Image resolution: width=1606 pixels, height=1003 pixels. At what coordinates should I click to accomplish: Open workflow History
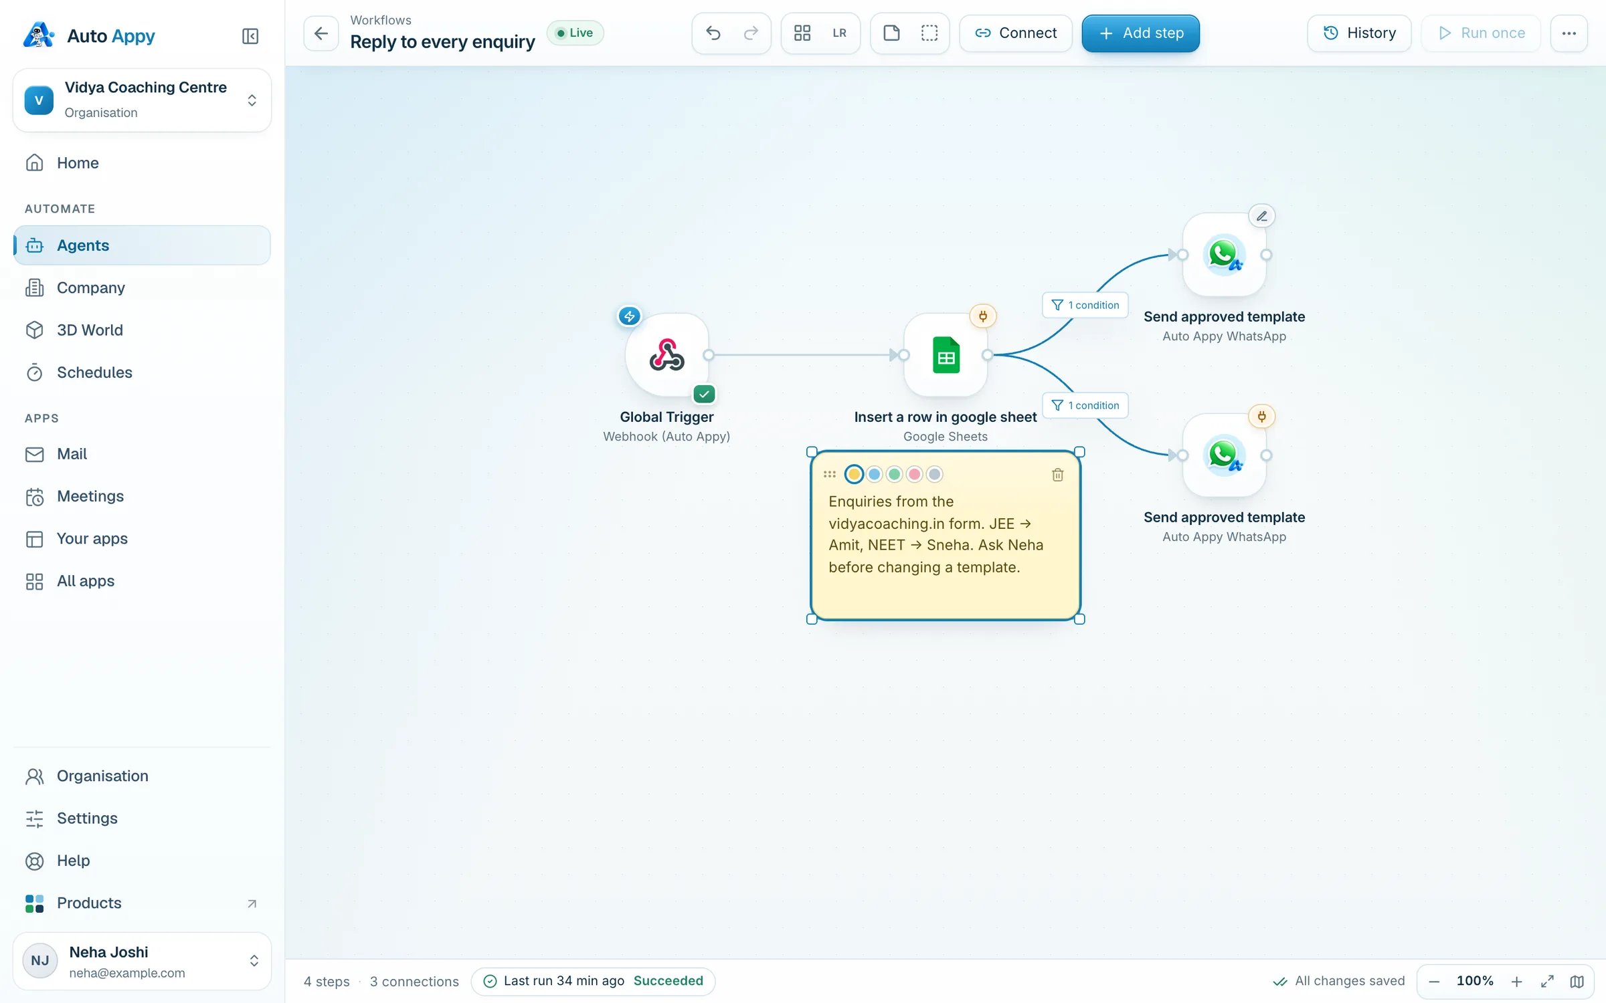pos(1359,33)
